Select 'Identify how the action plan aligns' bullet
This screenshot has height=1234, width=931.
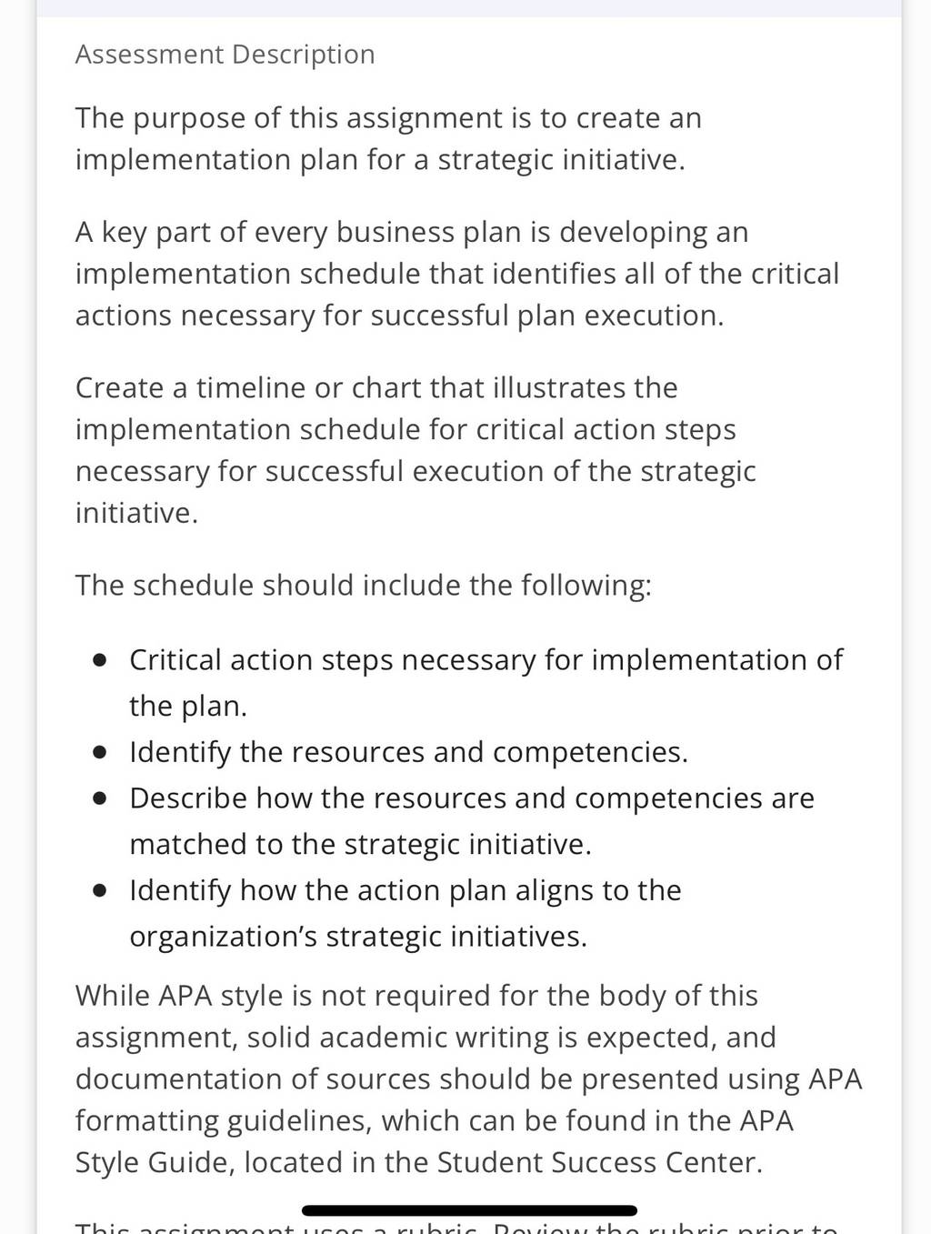point(405,913)
